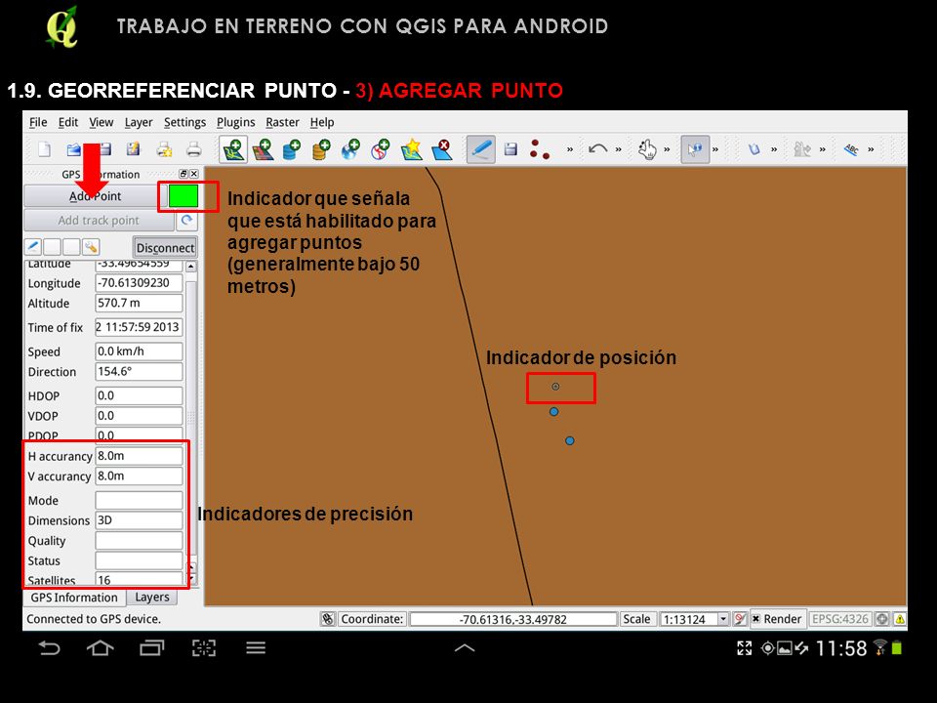937x703 pixels.
Task: Click the Add WFS Layer icon
Action: click(x=380, y=149)
